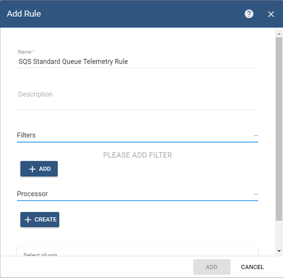Click the scrollbar up arrow
283x278 pixels.
(279, 34)
